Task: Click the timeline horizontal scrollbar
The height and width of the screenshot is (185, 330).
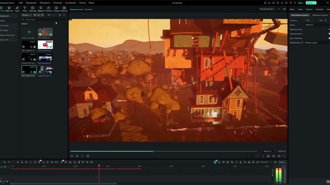Action: click(x=63, y=184)
